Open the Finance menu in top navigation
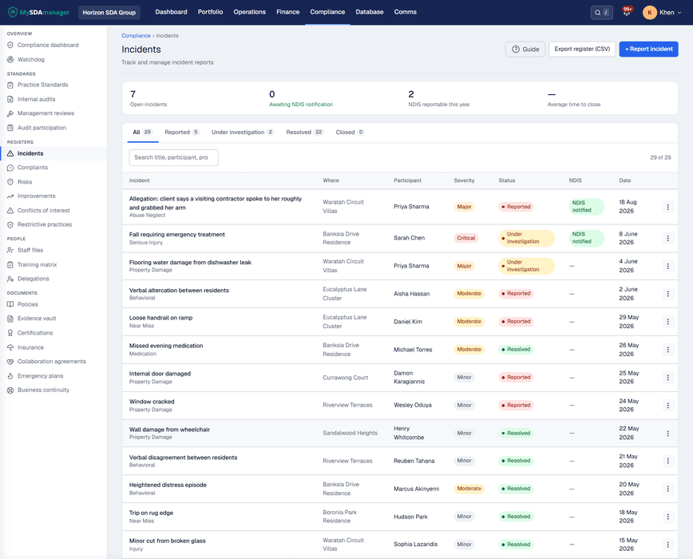Viewport: 693px width, 559px height. tap(287, 12)
